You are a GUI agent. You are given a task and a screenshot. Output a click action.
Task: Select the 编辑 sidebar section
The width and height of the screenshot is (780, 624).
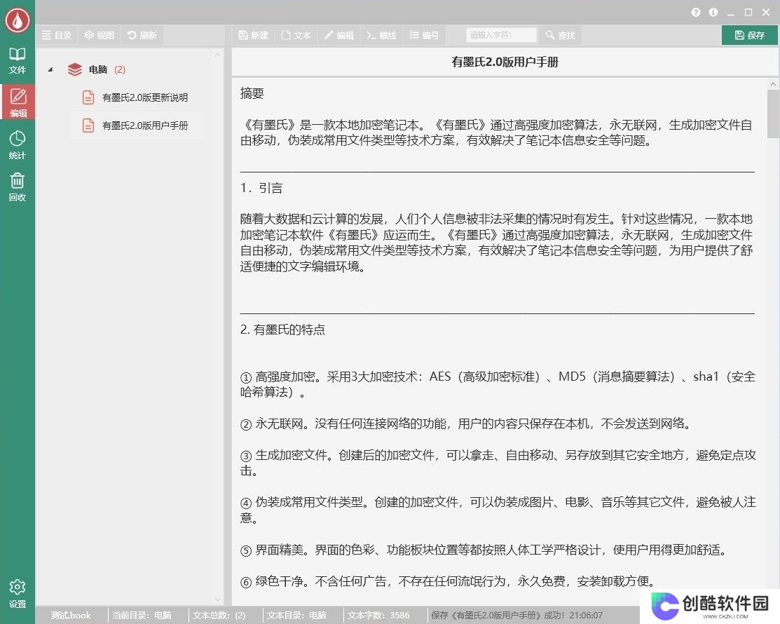pyautogui.click(x=18, y=102)
